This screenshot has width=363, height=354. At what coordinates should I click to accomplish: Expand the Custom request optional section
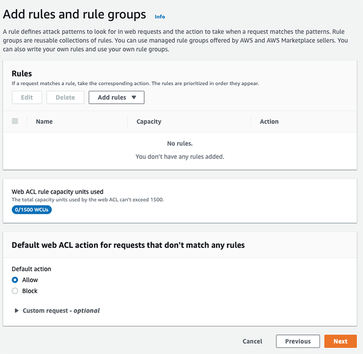(x=57, y=311)
